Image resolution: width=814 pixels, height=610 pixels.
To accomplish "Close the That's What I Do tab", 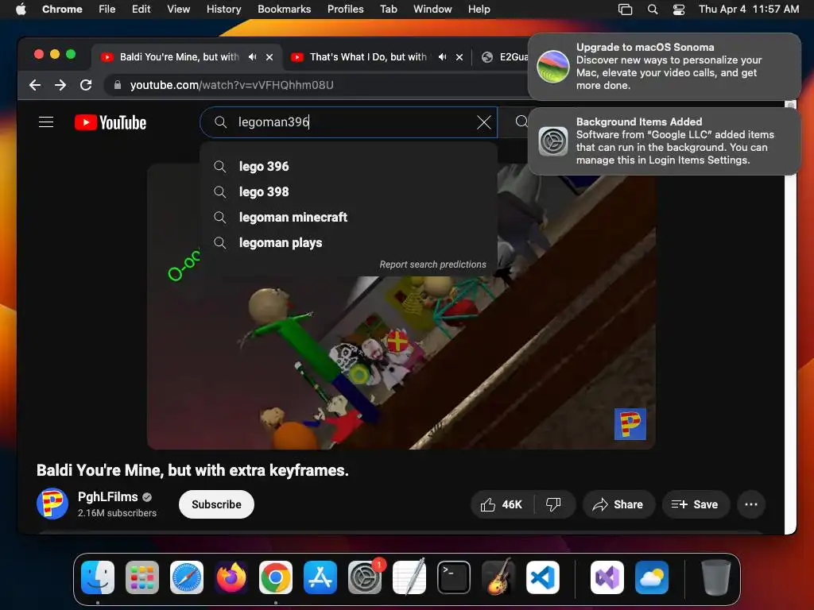I will tap(459, 57).
